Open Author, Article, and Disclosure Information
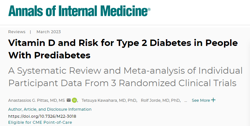Image resolution: width=250 pixels, height=126 pixels. coord(50,109)
